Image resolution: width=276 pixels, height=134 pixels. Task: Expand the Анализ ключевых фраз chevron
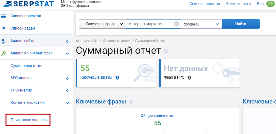67,53
